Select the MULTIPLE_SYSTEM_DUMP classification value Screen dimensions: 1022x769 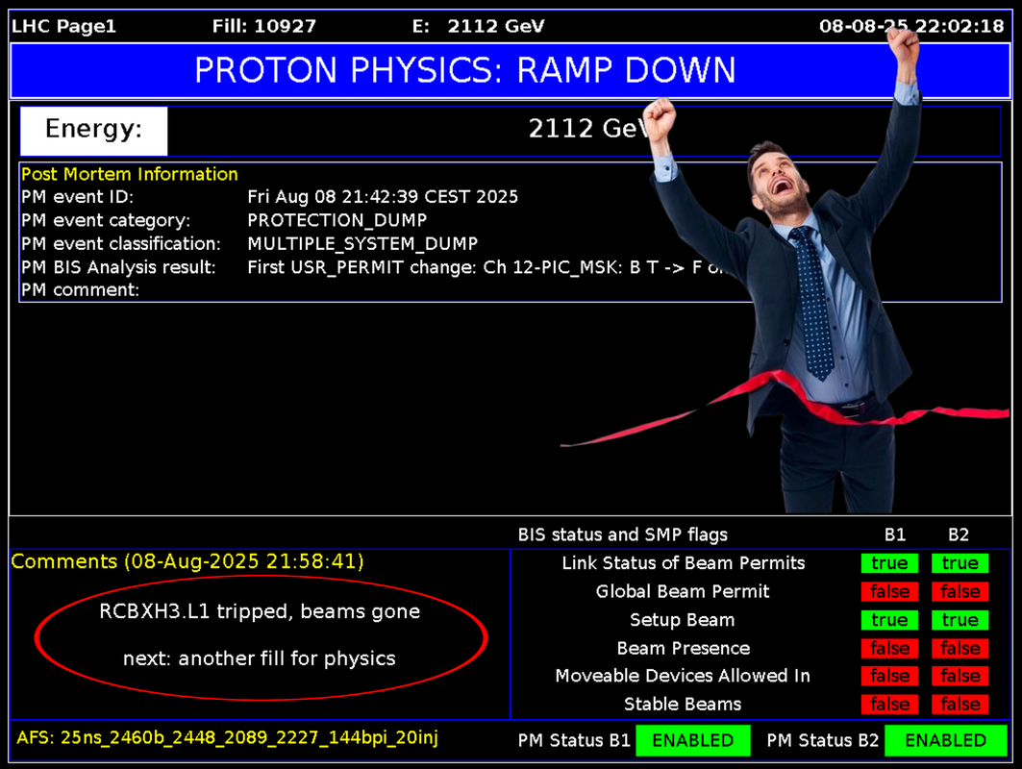tap(362, 243)
